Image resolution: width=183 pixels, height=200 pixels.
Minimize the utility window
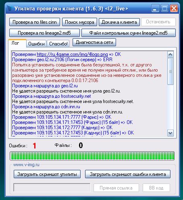coord(155,8)
